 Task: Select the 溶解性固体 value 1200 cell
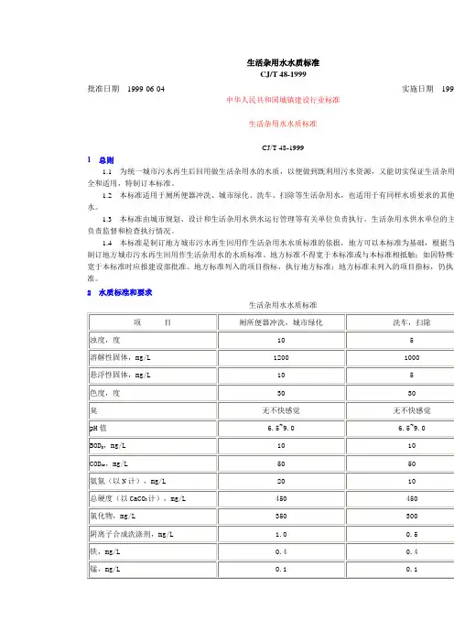coord(281,357)
